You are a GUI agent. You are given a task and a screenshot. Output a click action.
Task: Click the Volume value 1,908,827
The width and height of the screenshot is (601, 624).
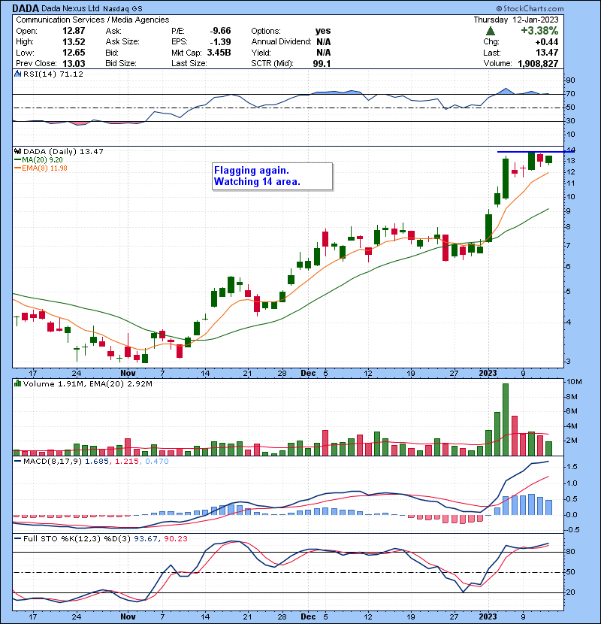tap(538, 64)
